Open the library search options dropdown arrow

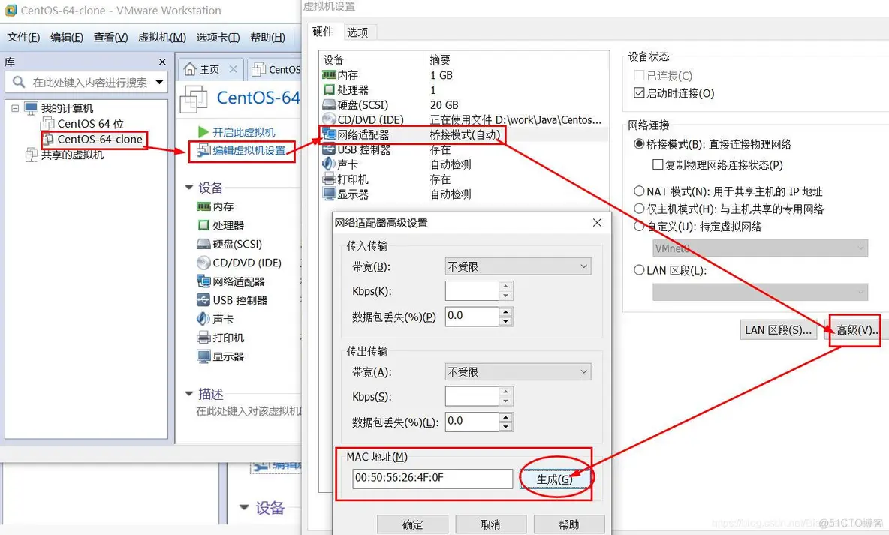pyautogui.click(x=160, y=83)
